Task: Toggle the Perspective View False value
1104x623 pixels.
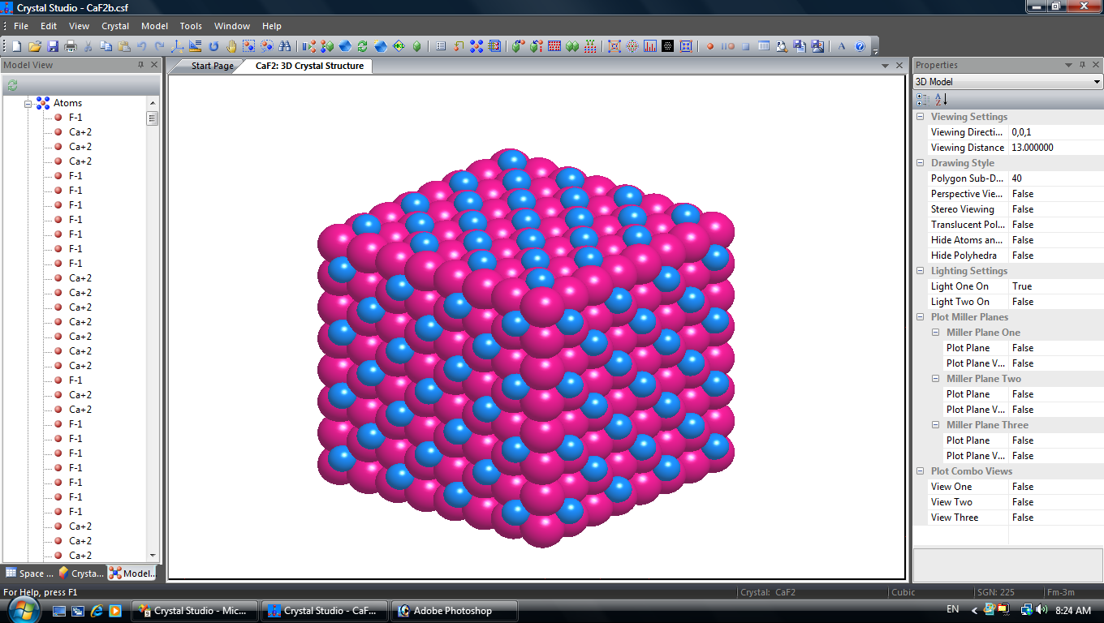Action: [x=1023, y=194]
